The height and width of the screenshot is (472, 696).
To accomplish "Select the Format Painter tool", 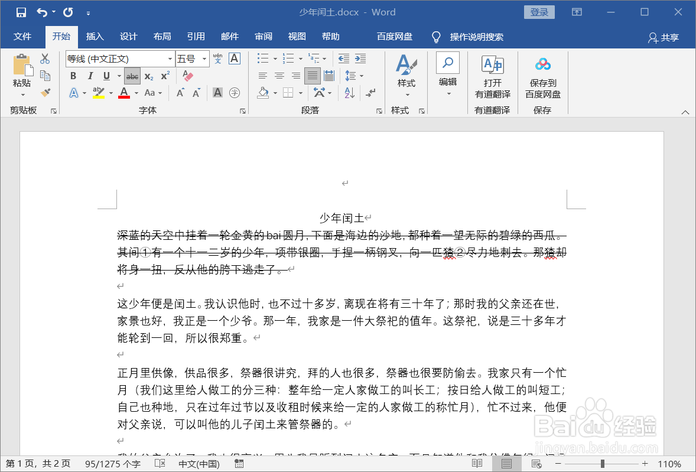I will (x=45, y=93).
